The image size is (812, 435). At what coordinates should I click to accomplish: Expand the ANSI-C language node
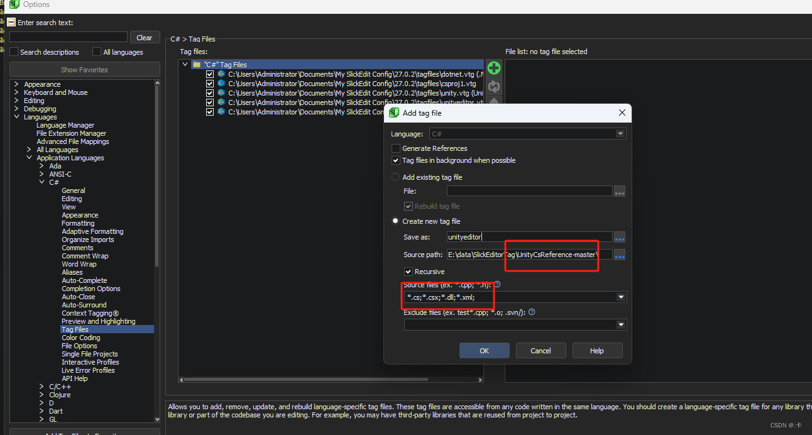[41, 174]
